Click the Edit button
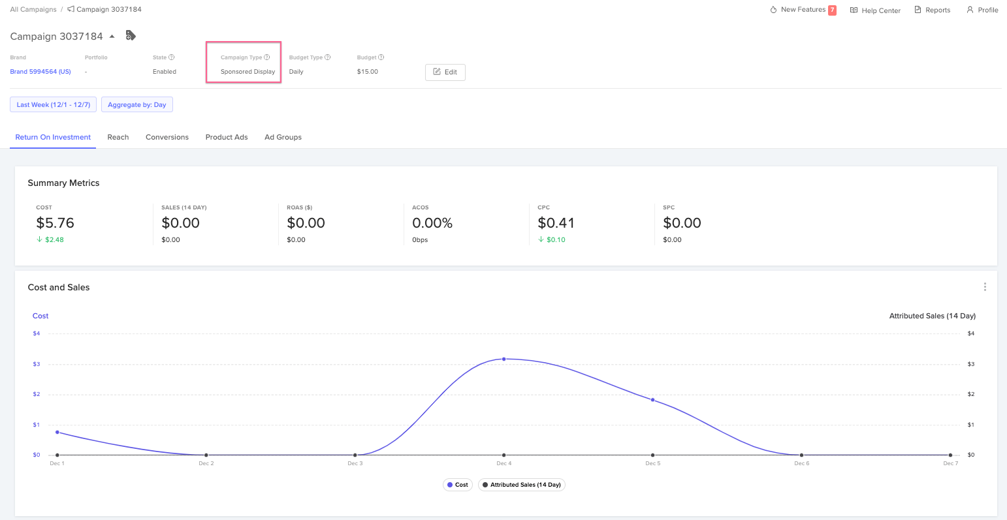Viewport: 1007px width, 520px height. tap(445, 72)
